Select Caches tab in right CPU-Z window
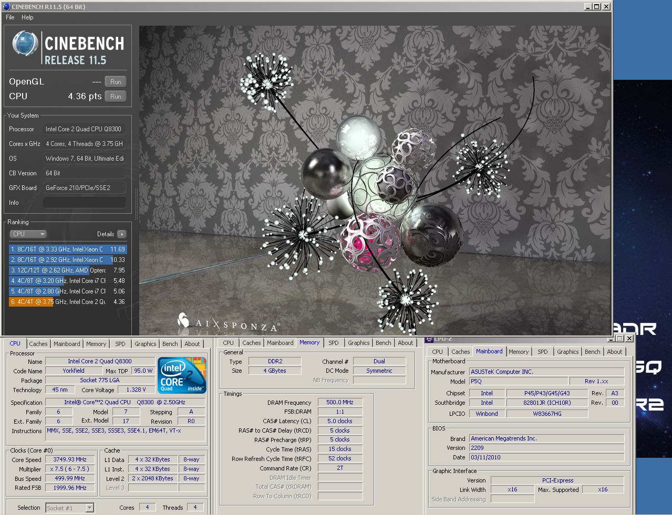Screen dimensions: 672x515 pyautogui.click(x=461, y=352)
